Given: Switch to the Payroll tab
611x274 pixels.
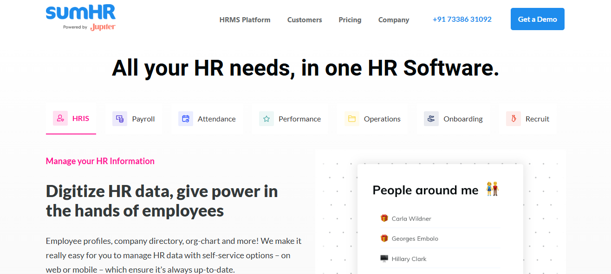Looking at the screenshot, I should point(134,119).
